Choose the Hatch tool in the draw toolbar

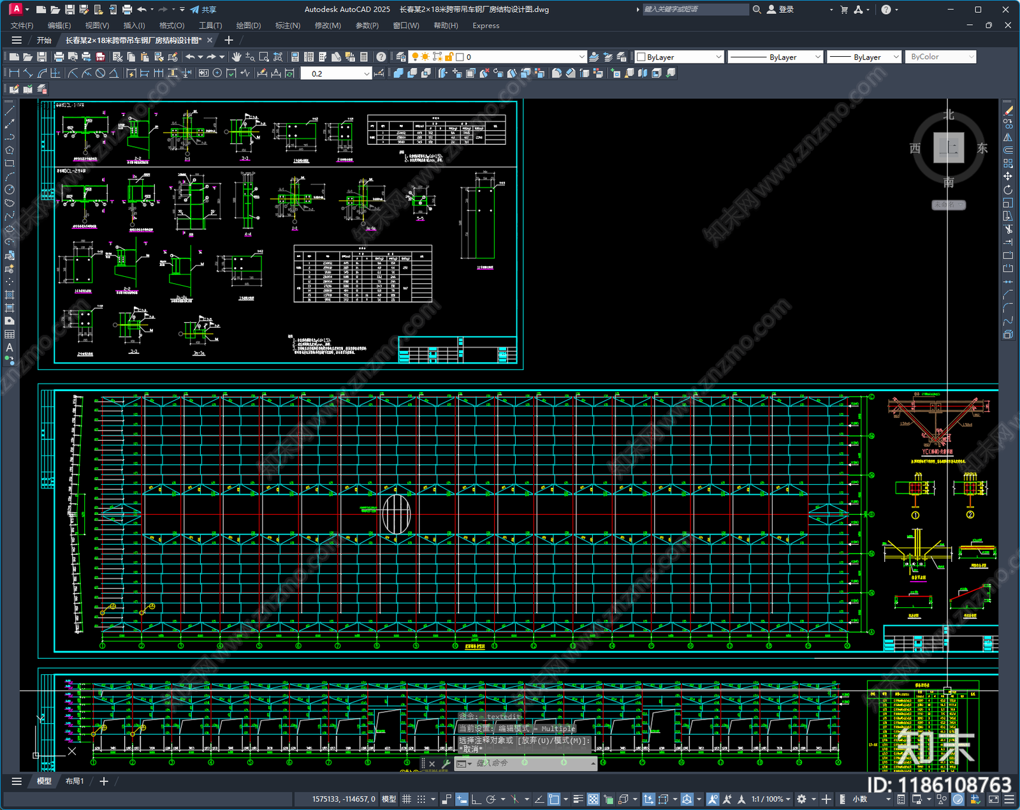(10, 295)
